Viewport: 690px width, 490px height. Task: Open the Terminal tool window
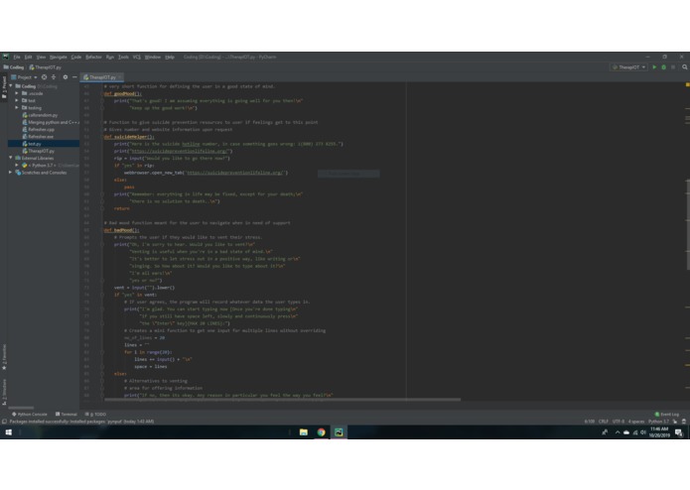(x=66, y=414)
